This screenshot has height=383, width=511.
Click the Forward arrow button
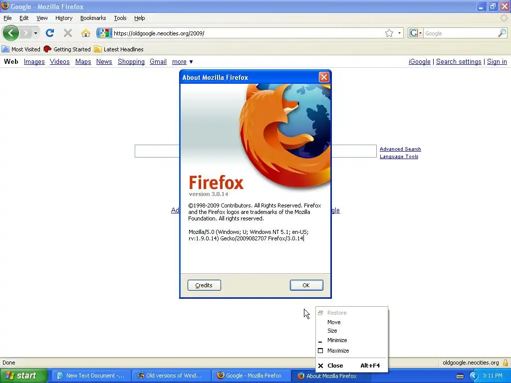coord(26,33)
